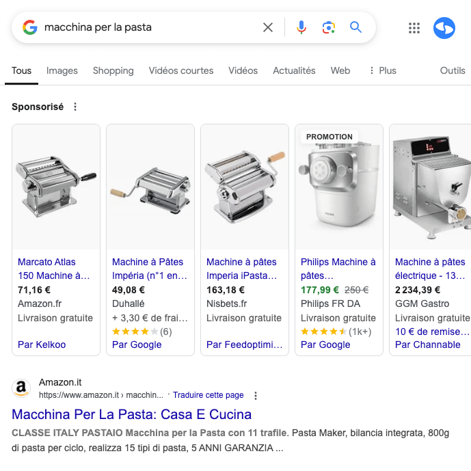Open Machine à pâtes Imperia iPasta link
This screenshot has width=471, height=471.
pyautogui.click(x=241, y=269)
